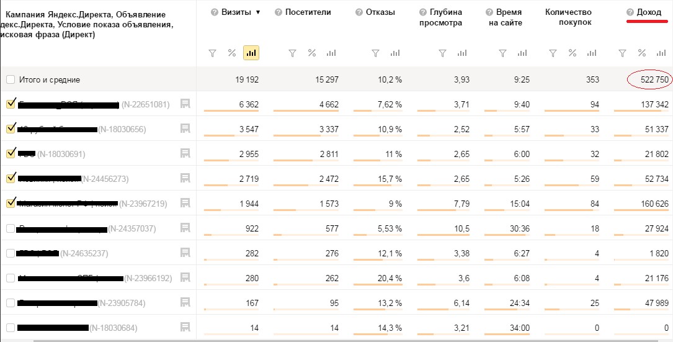Sort by the Визиты column header
Viewport: 673px width, 342px height.
[x=236, y=12]
